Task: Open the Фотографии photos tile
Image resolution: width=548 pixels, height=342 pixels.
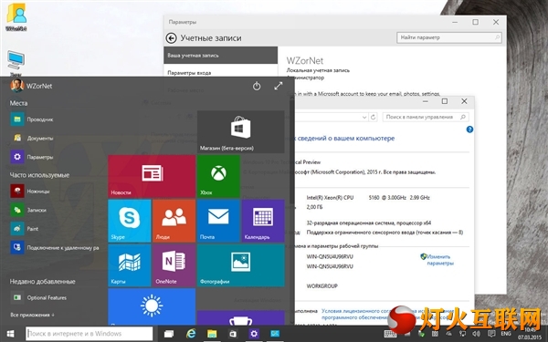Action: (x=240, y=265)
